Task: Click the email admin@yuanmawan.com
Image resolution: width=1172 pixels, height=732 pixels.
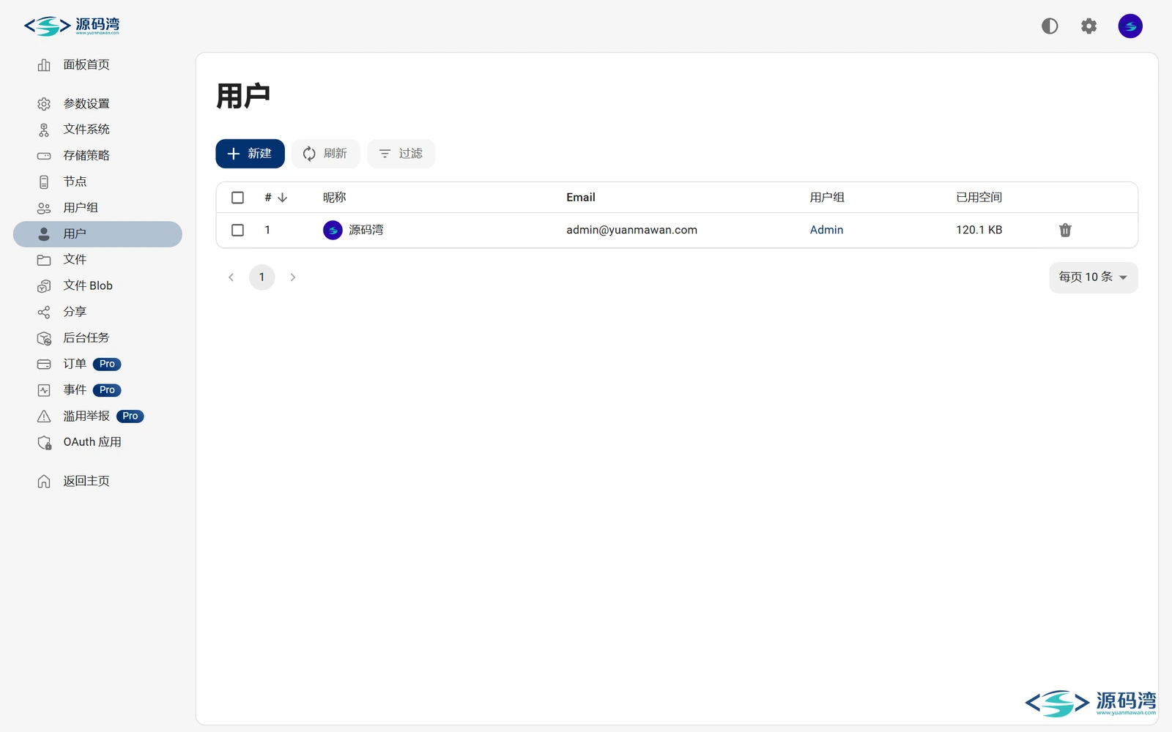Action: [631, 230]
